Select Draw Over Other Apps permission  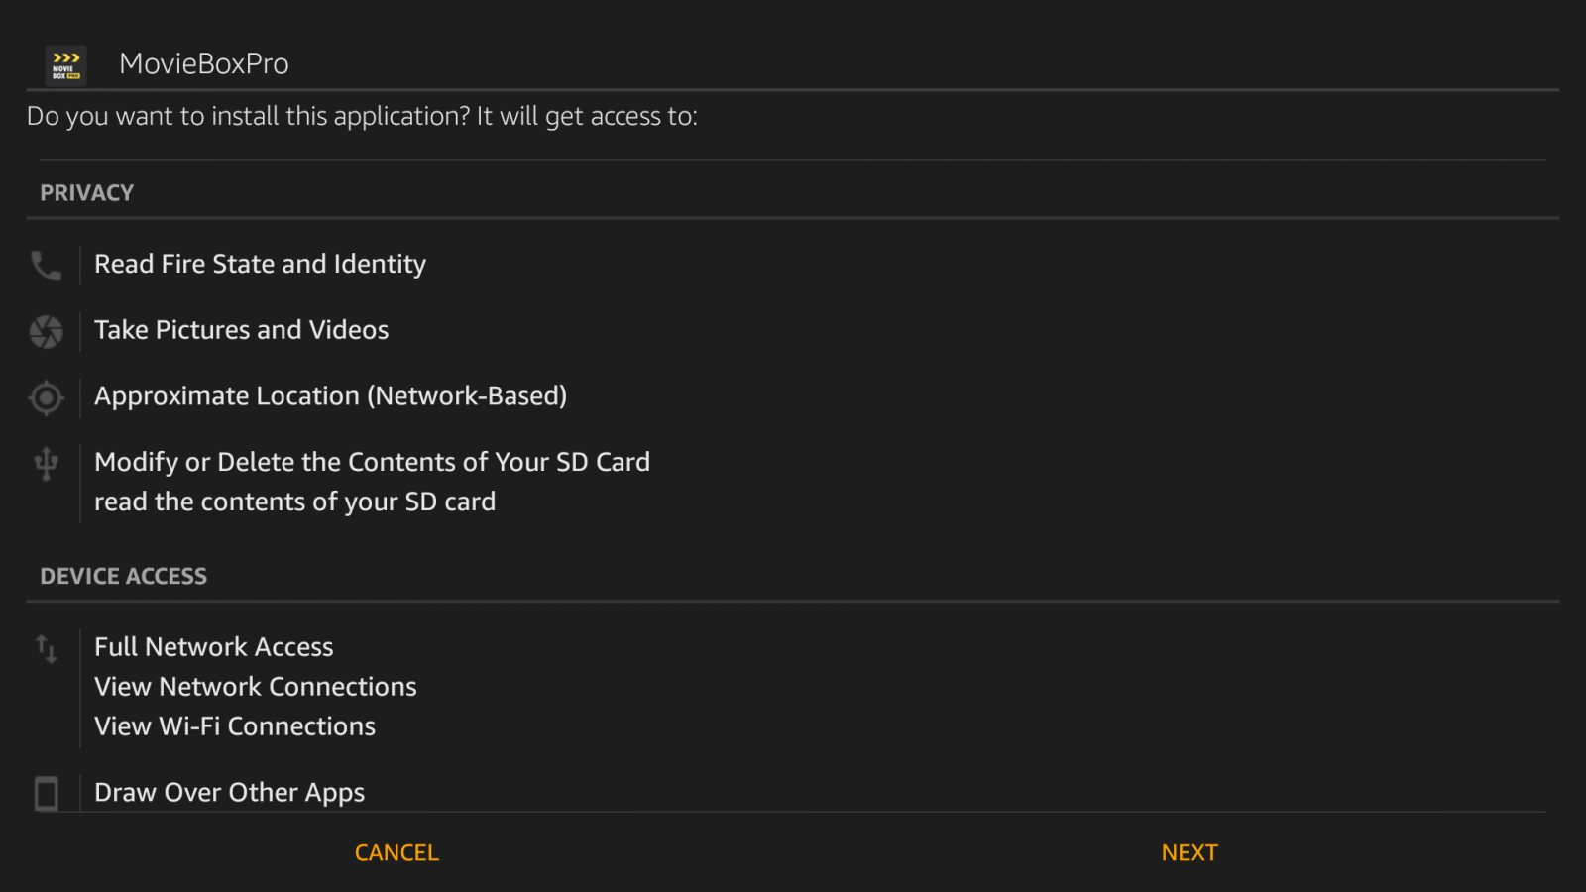(x=229, y=793)
